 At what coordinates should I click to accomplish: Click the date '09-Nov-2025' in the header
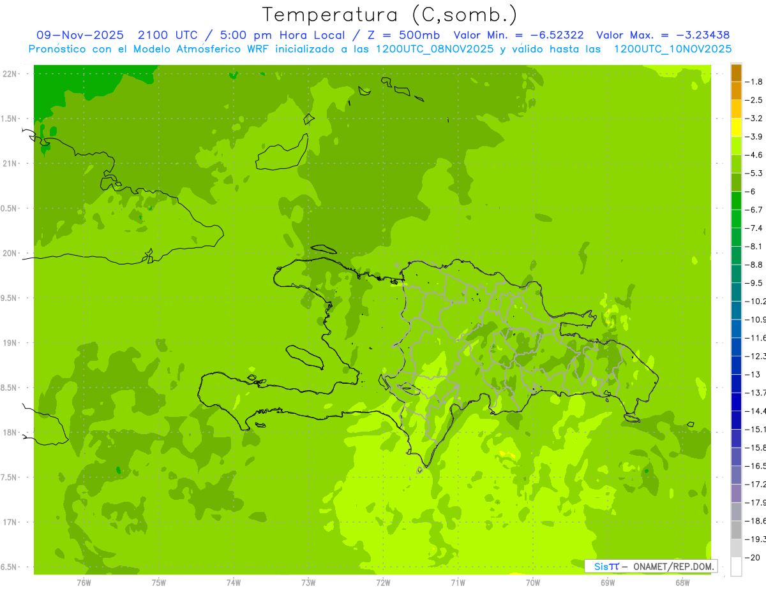pos(80,35)
